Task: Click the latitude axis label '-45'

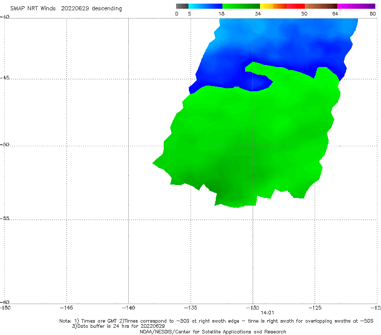Action: click(x=5, y=78)
